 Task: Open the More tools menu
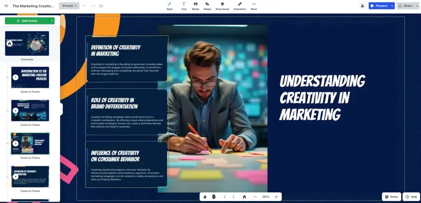254,6
